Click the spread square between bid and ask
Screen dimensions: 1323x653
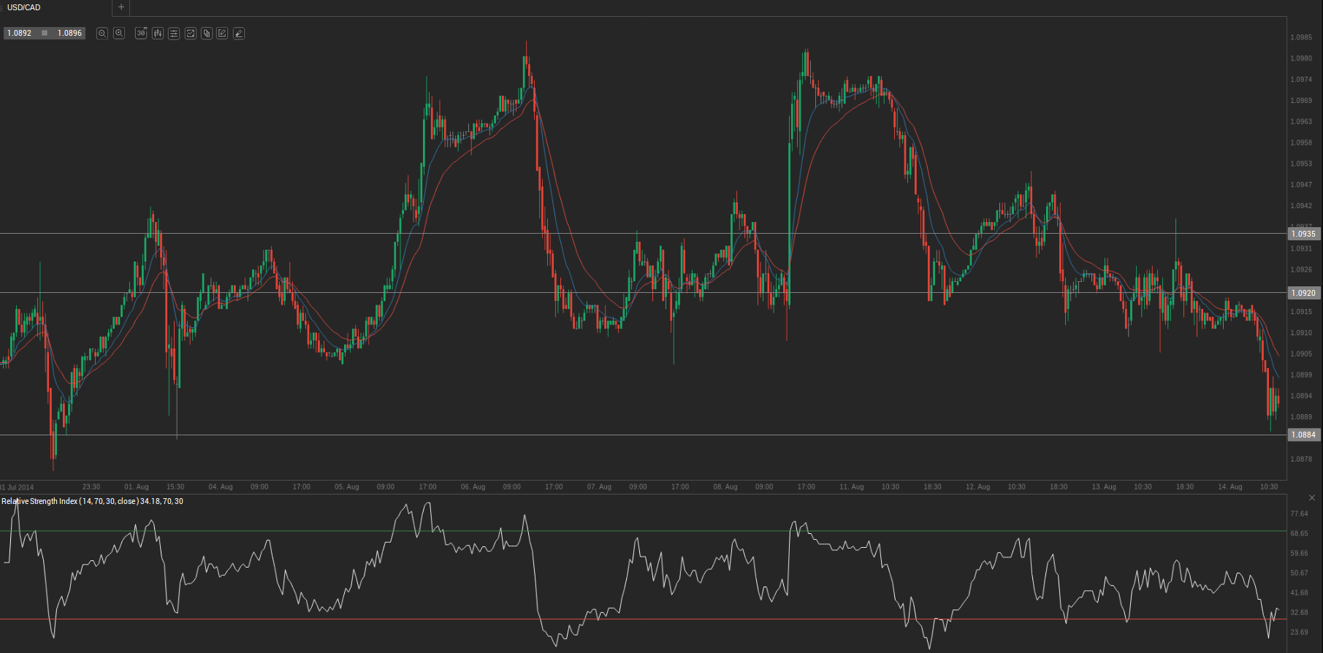(45, 34)
